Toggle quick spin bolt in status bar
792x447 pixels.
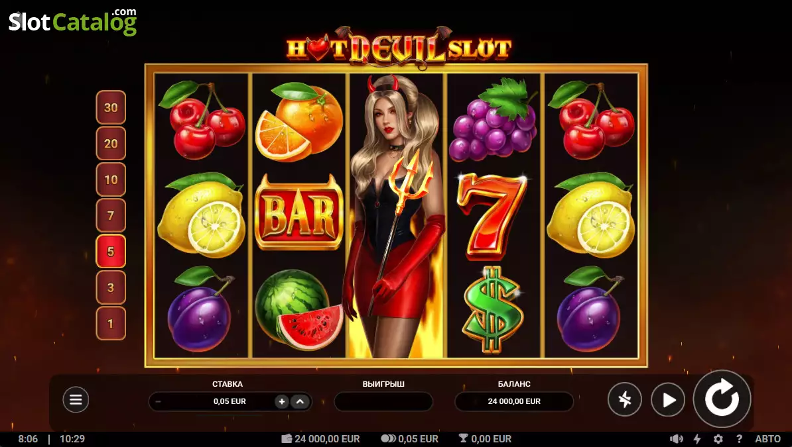[697, 439]
